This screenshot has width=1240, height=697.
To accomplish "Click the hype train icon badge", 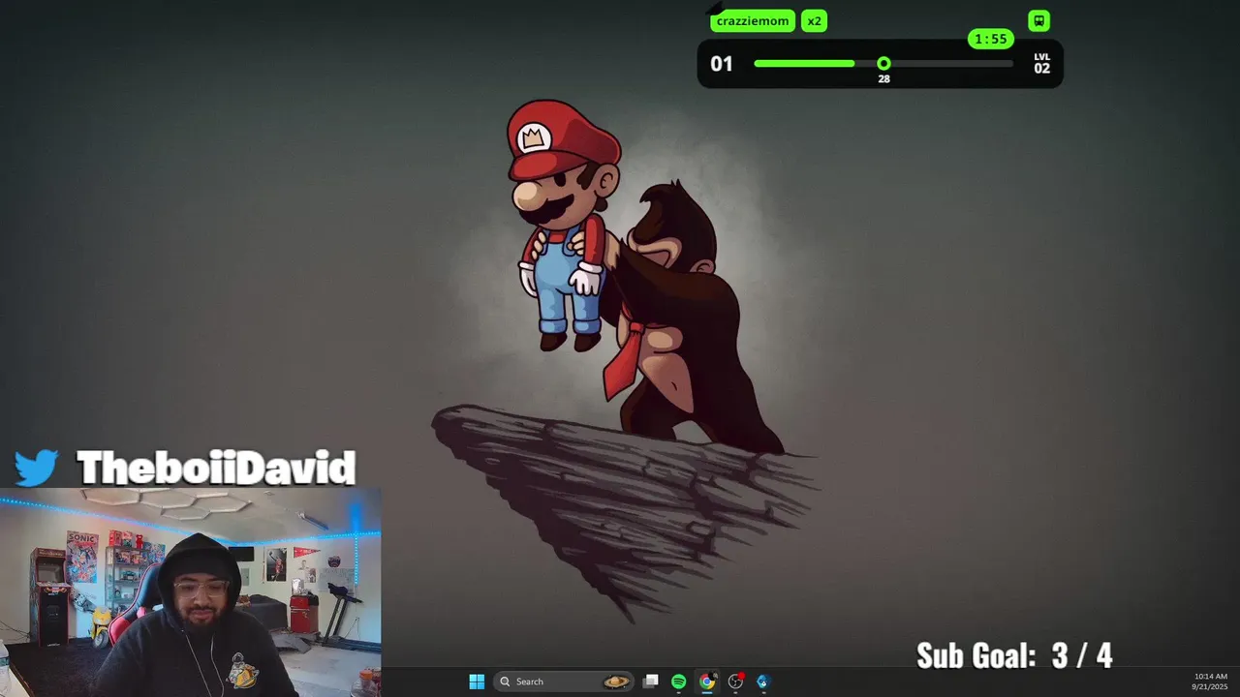I will pos(1038,20).
